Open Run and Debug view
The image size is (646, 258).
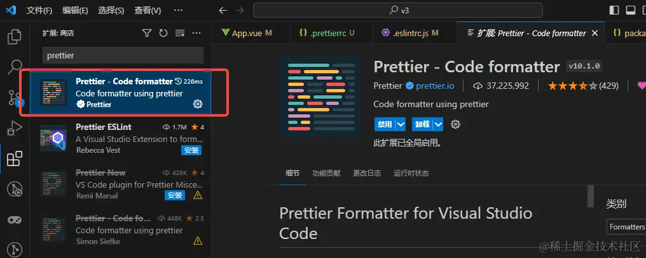[15, 129]
